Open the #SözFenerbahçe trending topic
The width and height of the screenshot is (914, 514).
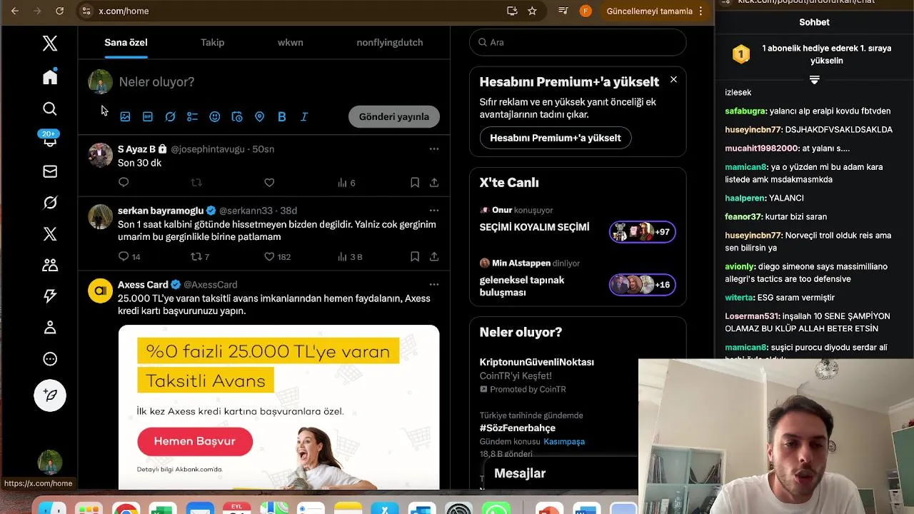[x=518, y=428]
